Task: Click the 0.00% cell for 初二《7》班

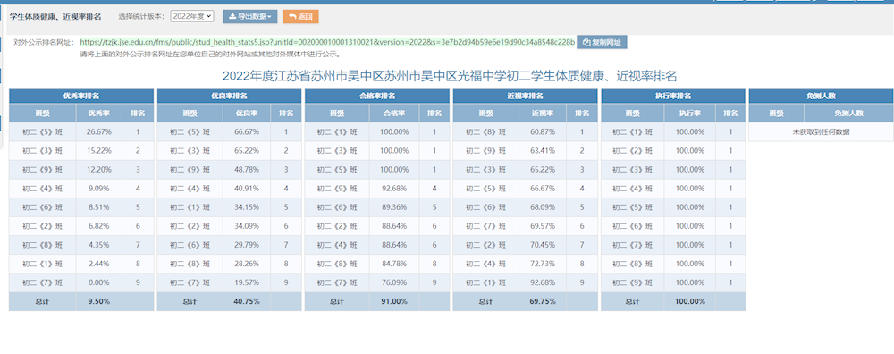Action: [98, 282]
